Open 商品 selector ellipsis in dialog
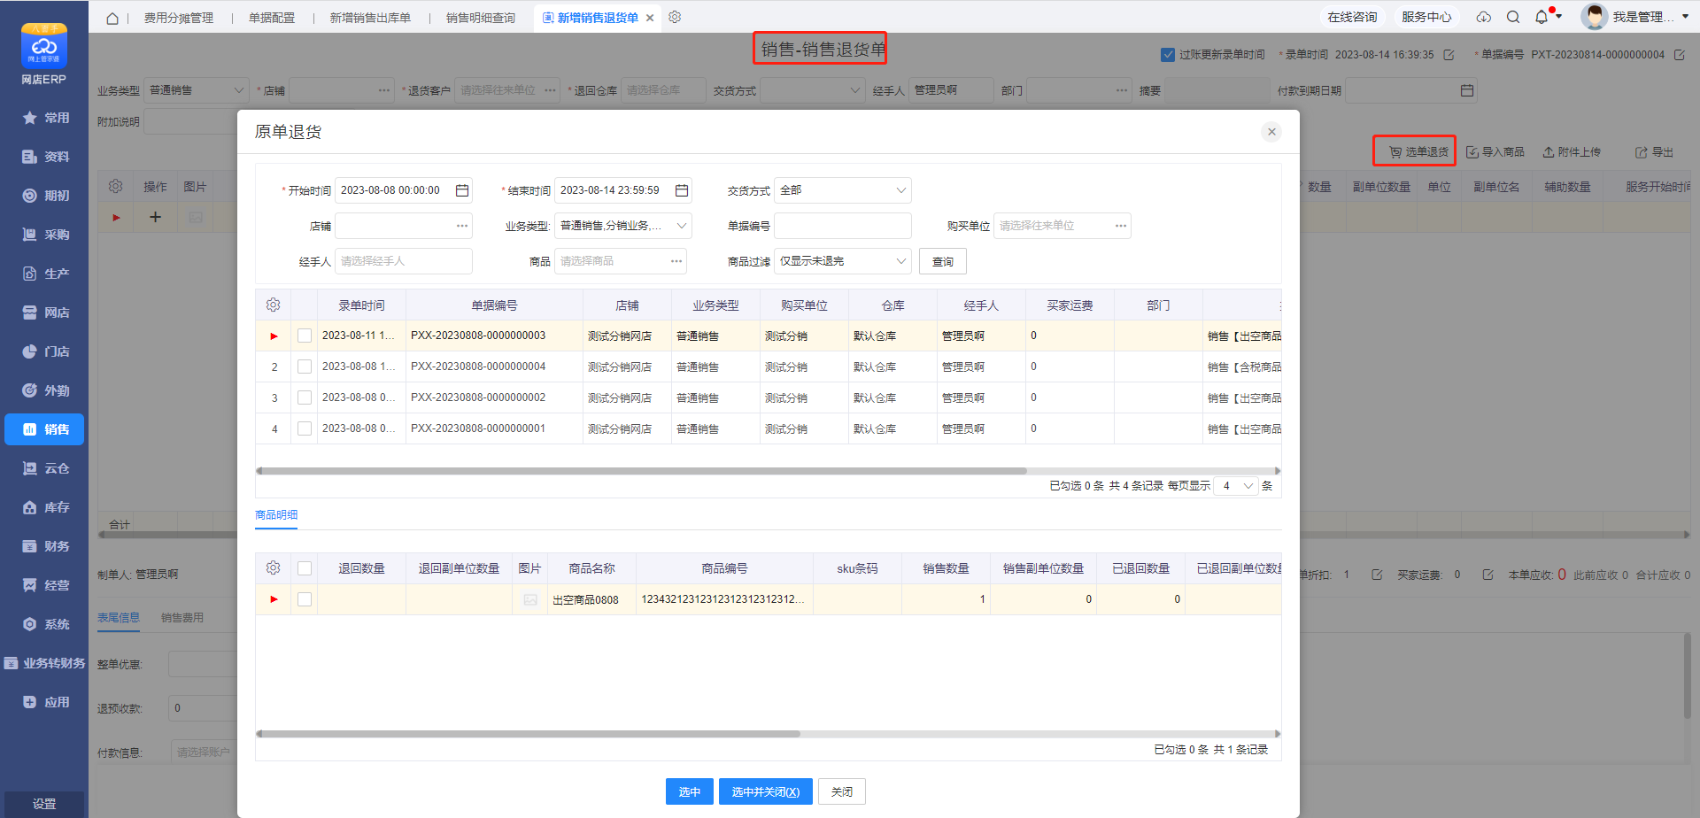This screenshot has width=1700, height=818. [676, 261]
